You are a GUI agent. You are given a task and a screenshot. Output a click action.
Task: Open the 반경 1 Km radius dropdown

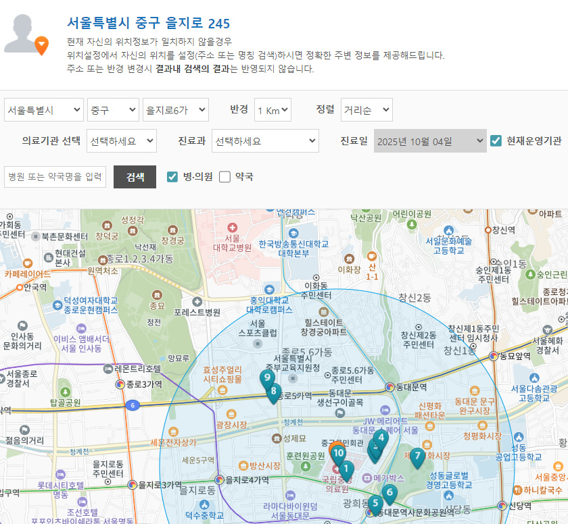click(x=273, y=109)
